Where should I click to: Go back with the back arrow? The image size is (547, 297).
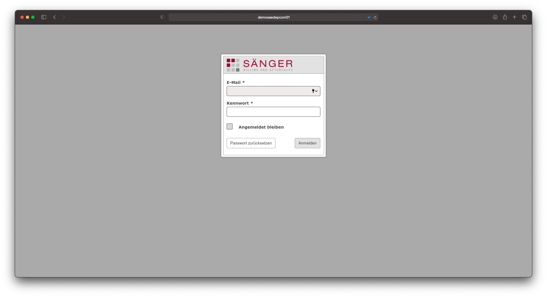click(x=54, y=17)
